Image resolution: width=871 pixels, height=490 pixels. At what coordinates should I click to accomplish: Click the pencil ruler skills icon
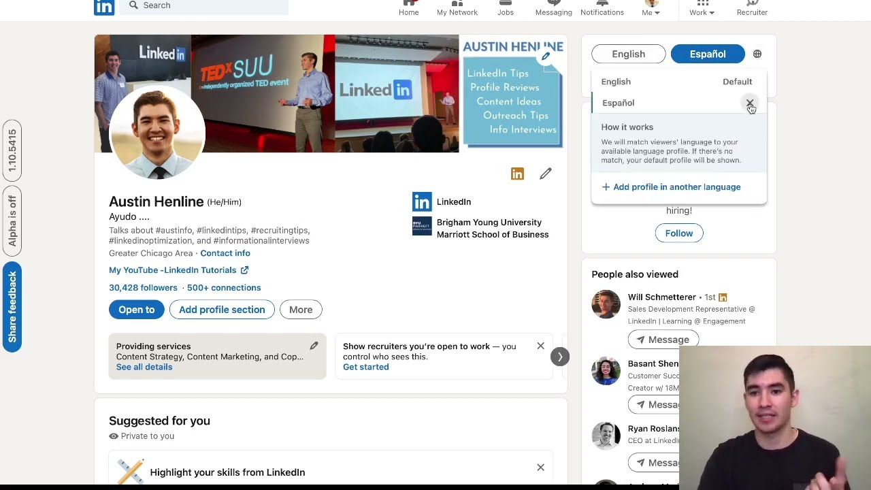pyautogui.click(x=131, y=472)
